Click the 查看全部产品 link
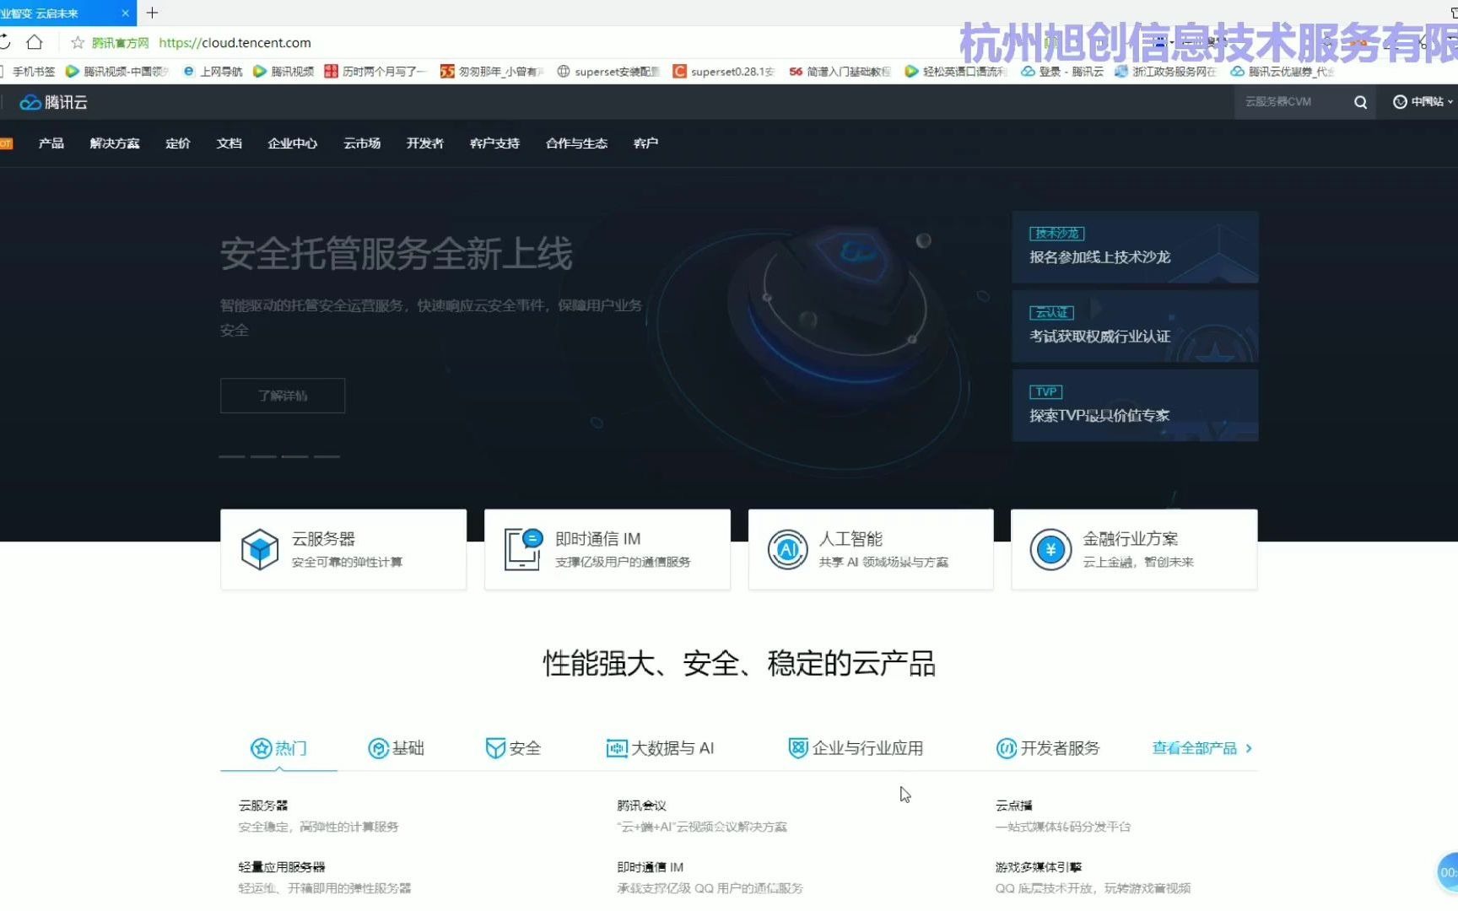The height and width of the screenshot is (911, 1458). [x=1202, y=748]
